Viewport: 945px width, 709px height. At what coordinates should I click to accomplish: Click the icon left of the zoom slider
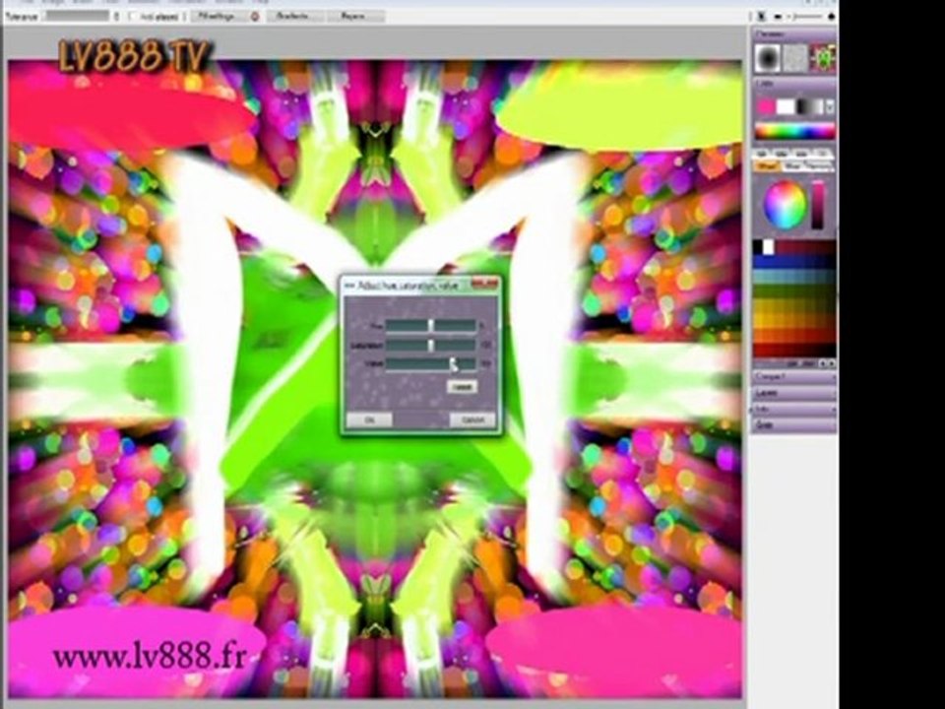point(778,17)
